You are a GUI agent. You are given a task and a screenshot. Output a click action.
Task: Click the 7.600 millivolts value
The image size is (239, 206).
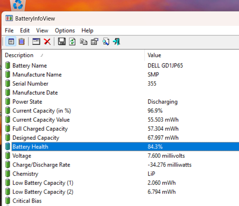click(166, 156)
